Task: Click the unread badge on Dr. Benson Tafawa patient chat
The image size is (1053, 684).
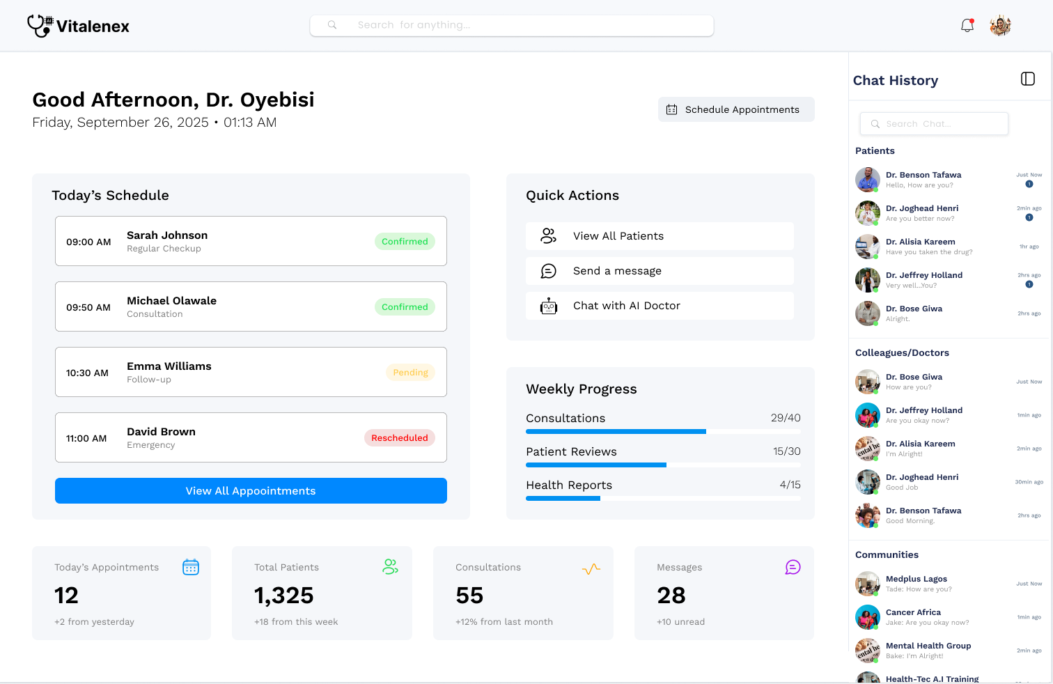Action: (1029, 184)
